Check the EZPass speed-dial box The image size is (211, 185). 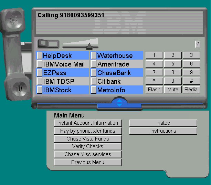(x=40, y=73)
